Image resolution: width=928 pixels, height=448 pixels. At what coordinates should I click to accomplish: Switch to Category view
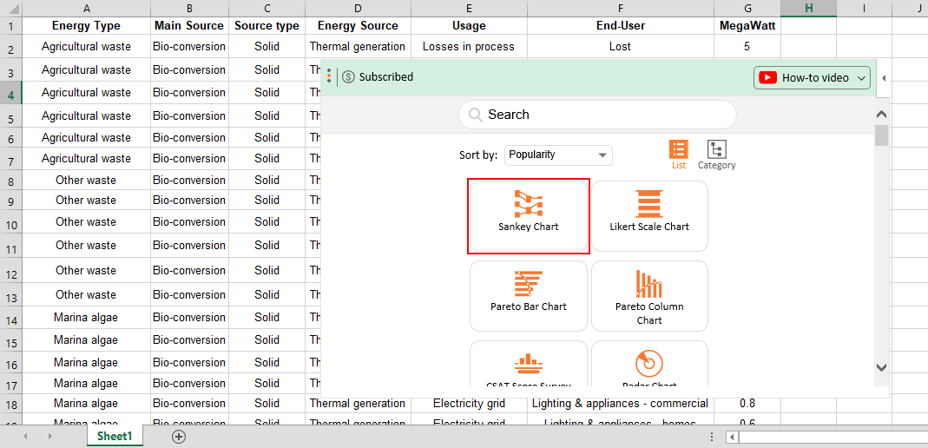tap(717, 155)
